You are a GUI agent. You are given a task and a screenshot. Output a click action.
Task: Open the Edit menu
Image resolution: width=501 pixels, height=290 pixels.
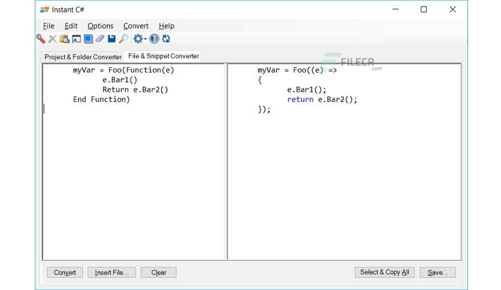pyautogui.click(x=71, y=26)
